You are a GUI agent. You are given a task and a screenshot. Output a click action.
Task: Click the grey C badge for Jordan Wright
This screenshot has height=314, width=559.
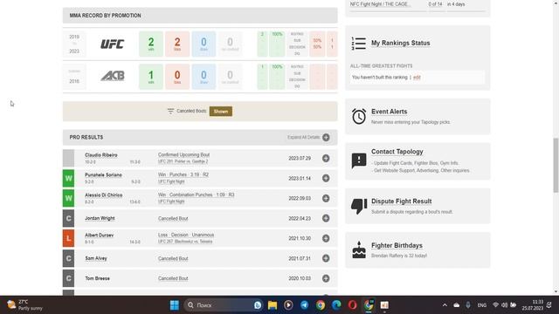tap(68, 218)
